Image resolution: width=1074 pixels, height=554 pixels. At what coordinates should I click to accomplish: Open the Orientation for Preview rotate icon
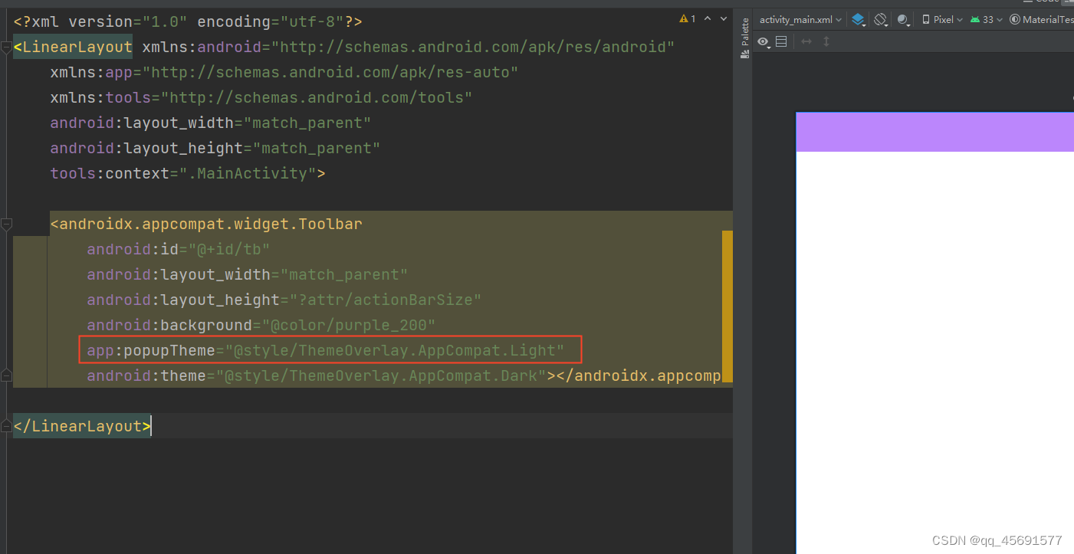pyautogui.click(x=881, y=20)
